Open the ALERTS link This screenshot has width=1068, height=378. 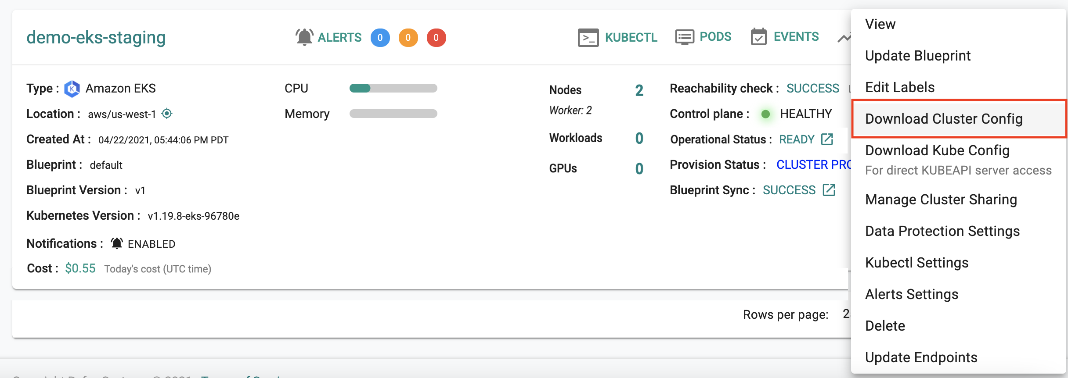(339, 37)
